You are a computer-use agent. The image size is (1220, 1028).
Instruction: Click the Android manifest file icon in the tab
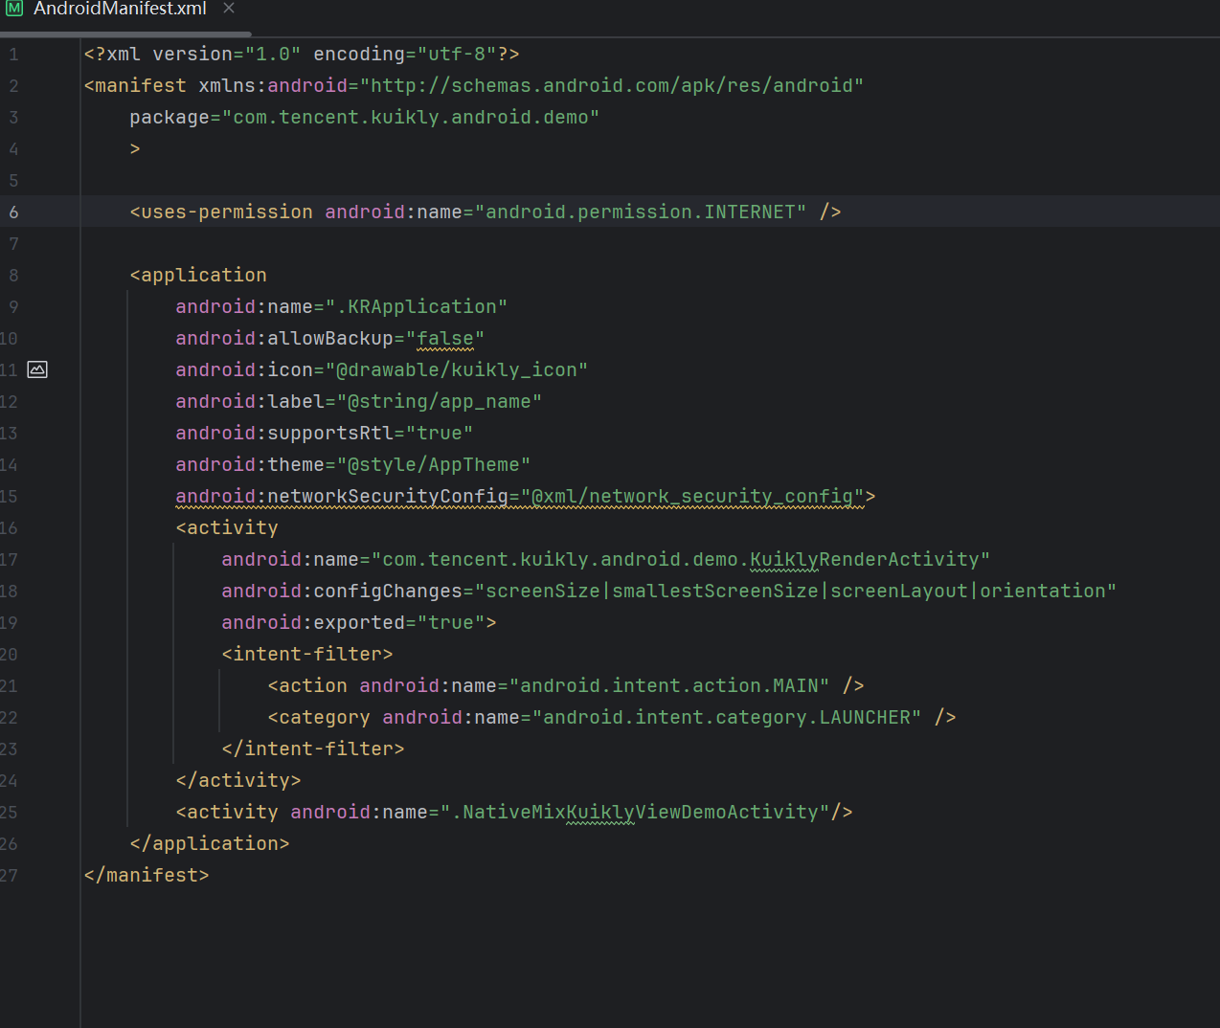coord(14,8)
